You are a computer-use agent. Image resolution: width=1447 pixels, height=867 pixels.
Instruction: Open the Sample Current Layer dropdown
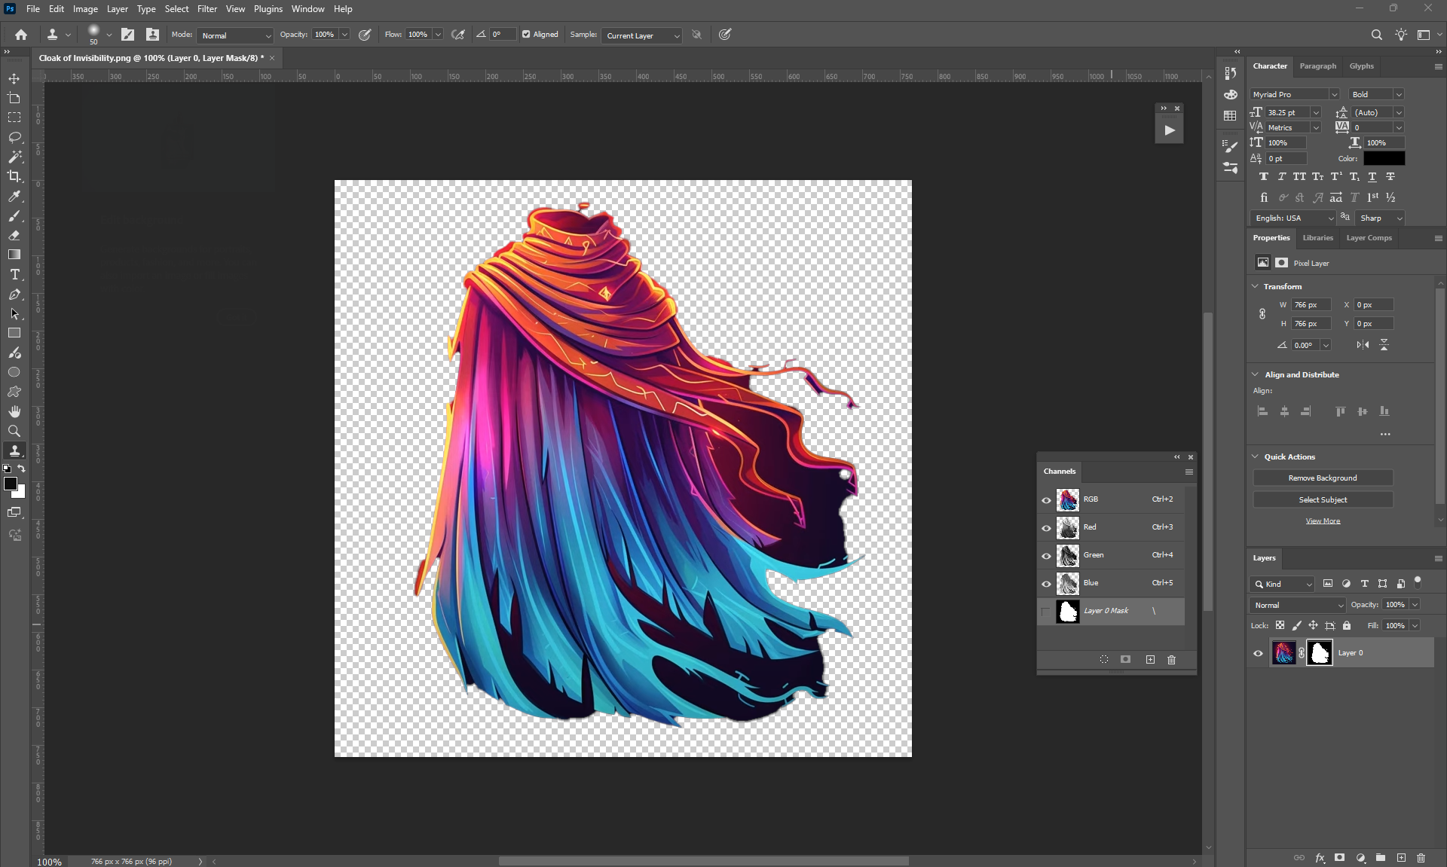(x=642, y=35)
